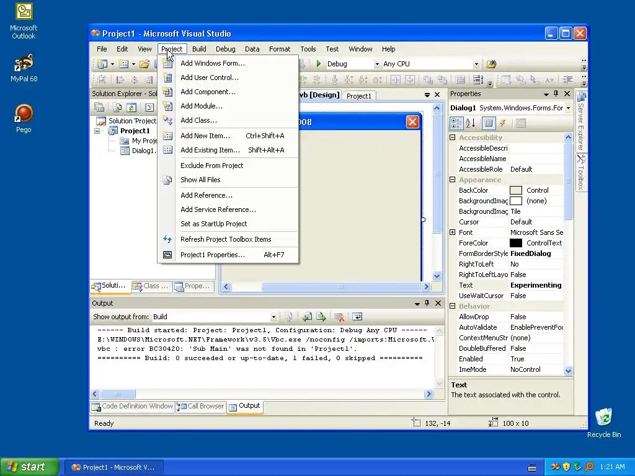The height and width of the screenshot is (476, 635).
Task: Open the Debug configuration dropdown
Action: click(376, 64)
